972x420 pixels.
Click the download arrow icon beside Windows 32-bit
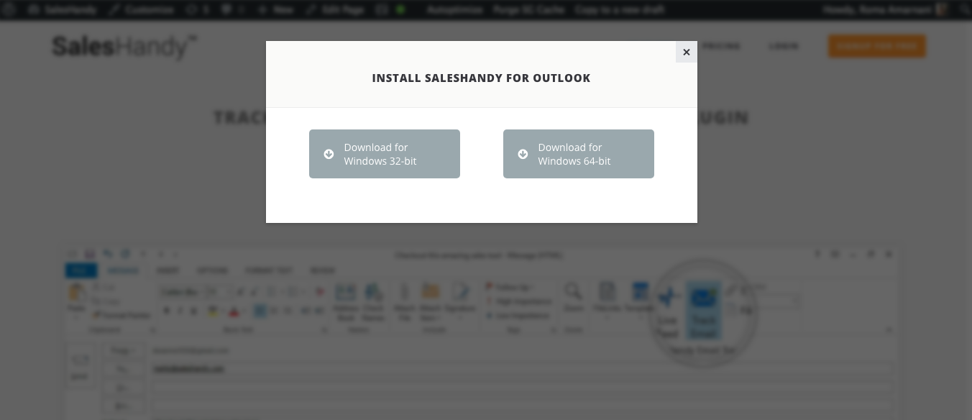[329, 154]
